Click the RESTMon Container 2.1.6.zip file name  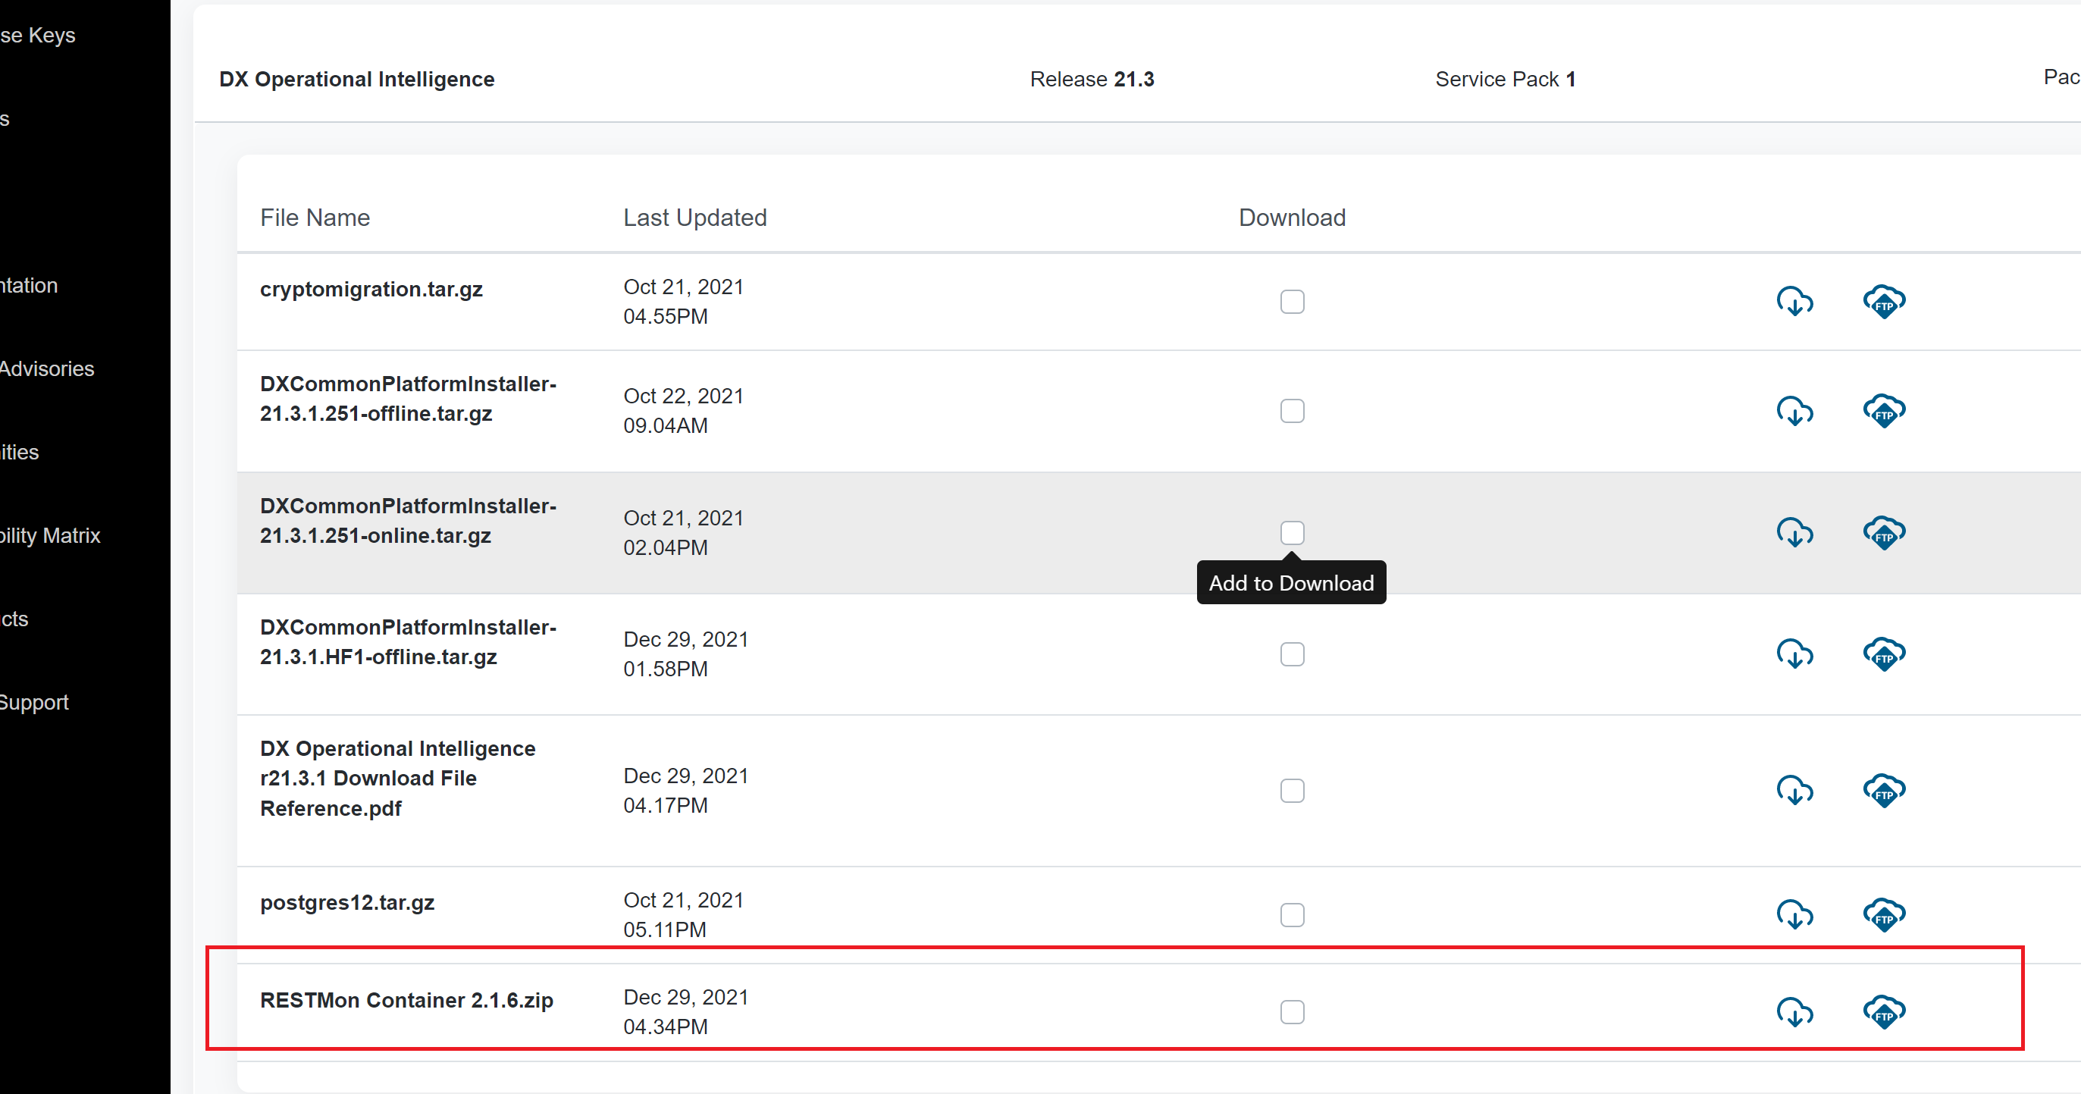406,1000
